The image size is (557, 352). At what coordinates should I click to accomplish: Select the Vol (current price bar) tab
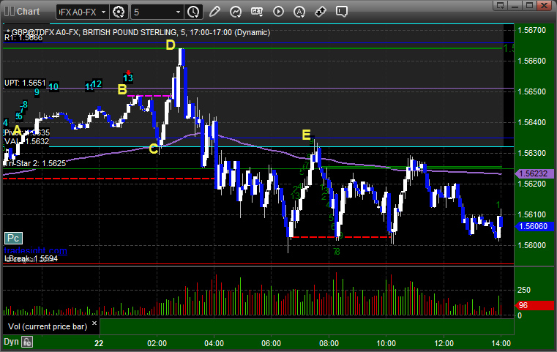point(48,326)
